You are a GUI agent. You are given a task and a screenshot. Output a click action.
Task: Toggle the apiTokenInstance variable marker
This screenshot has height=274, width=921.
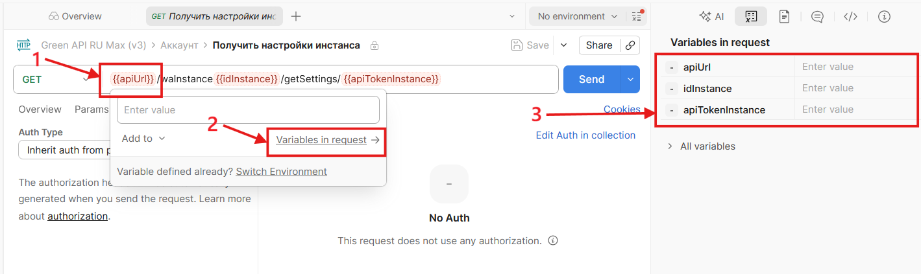click(x=673, y=110)
